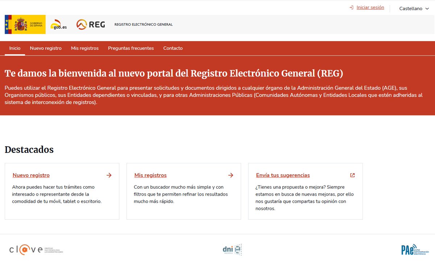
Task: Click the paragraph starting "Puedes utilizar el Registro"
Action: click(x=214, y=95)
